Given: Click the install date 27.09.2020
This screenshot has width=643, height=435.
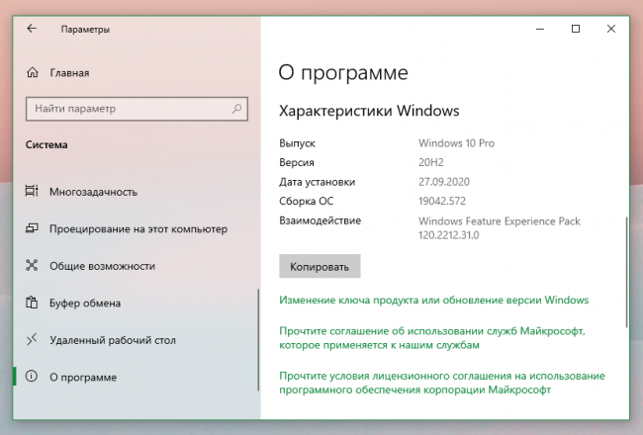Looking at the screenshot, I should click(x=444, y=182).
